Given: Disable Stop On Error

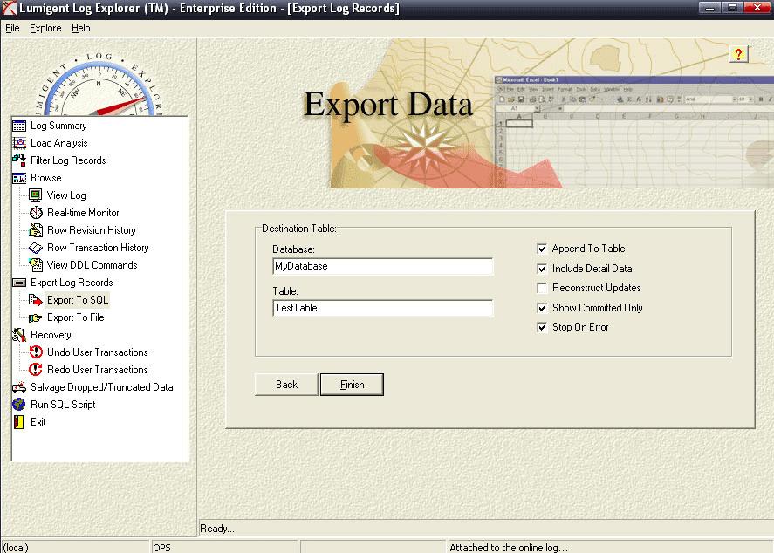Looking at the screenshot, I should point(541,327).
